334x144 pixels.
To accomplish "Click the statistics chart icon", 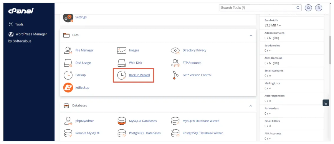I will (x=326, y=103).
